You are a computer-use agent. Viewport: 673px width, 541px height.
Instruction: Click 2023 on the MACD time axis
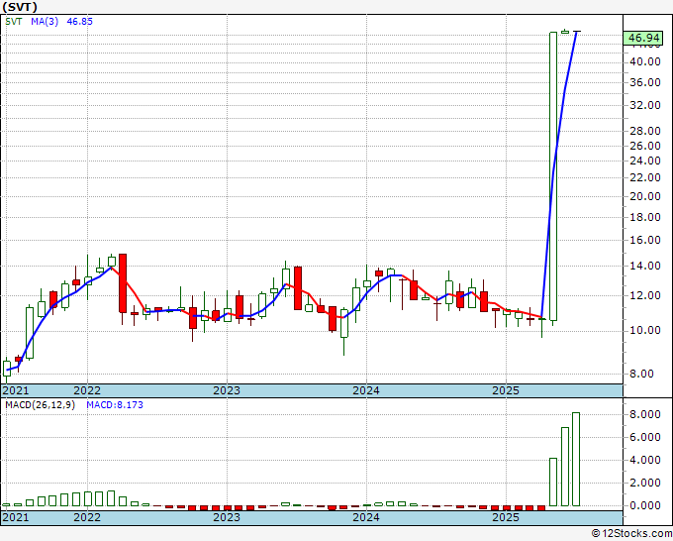coord(227,517)
